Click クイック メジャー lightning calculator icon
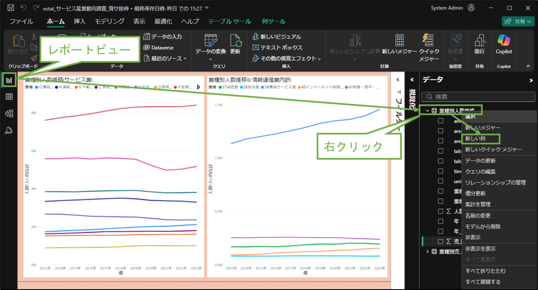Viewport: 538px width, 290px height. 428,41
